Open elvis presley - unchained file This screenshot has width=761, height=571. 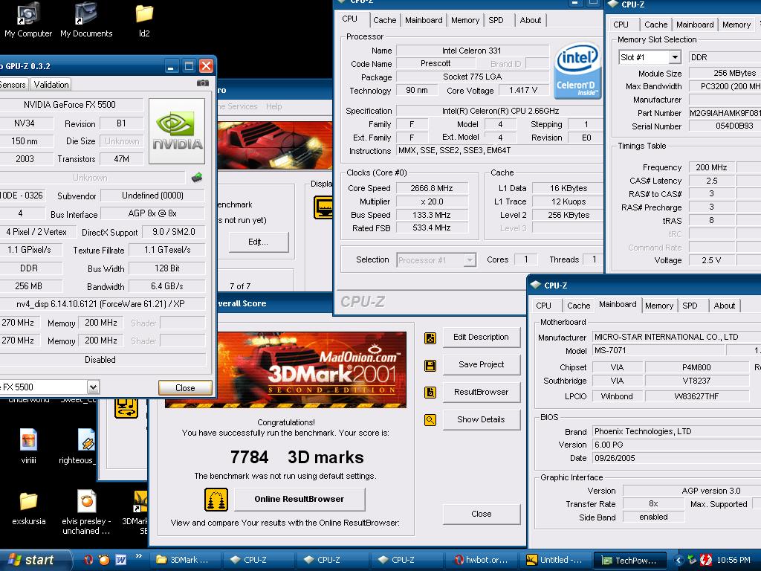(86, 512)
